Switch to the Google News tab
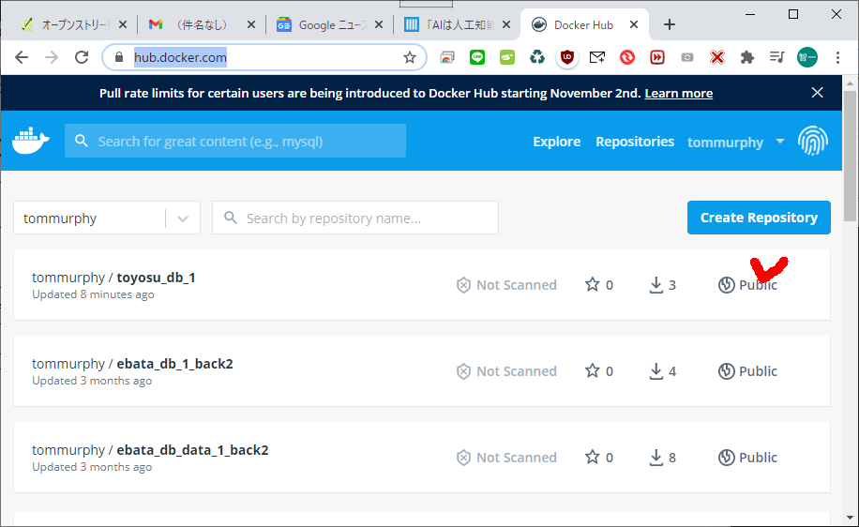This screenshot has height=527, width=859. 328,25
